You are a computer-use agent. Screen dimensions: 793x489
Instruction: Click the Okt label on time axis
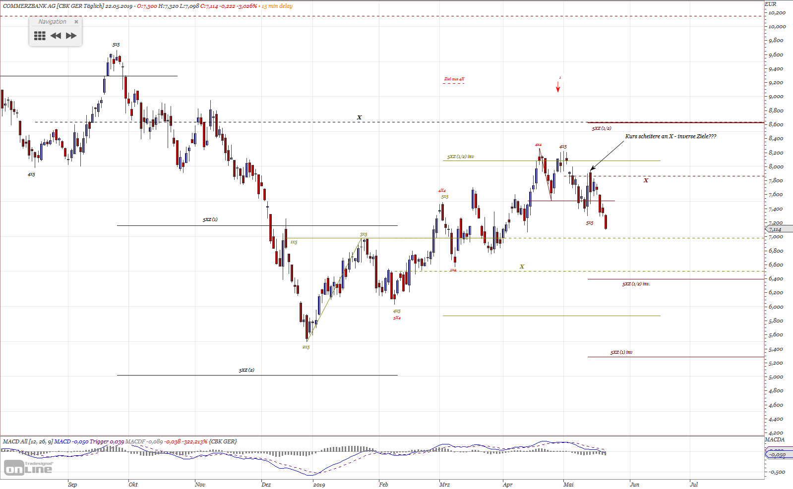pos(133,485)
